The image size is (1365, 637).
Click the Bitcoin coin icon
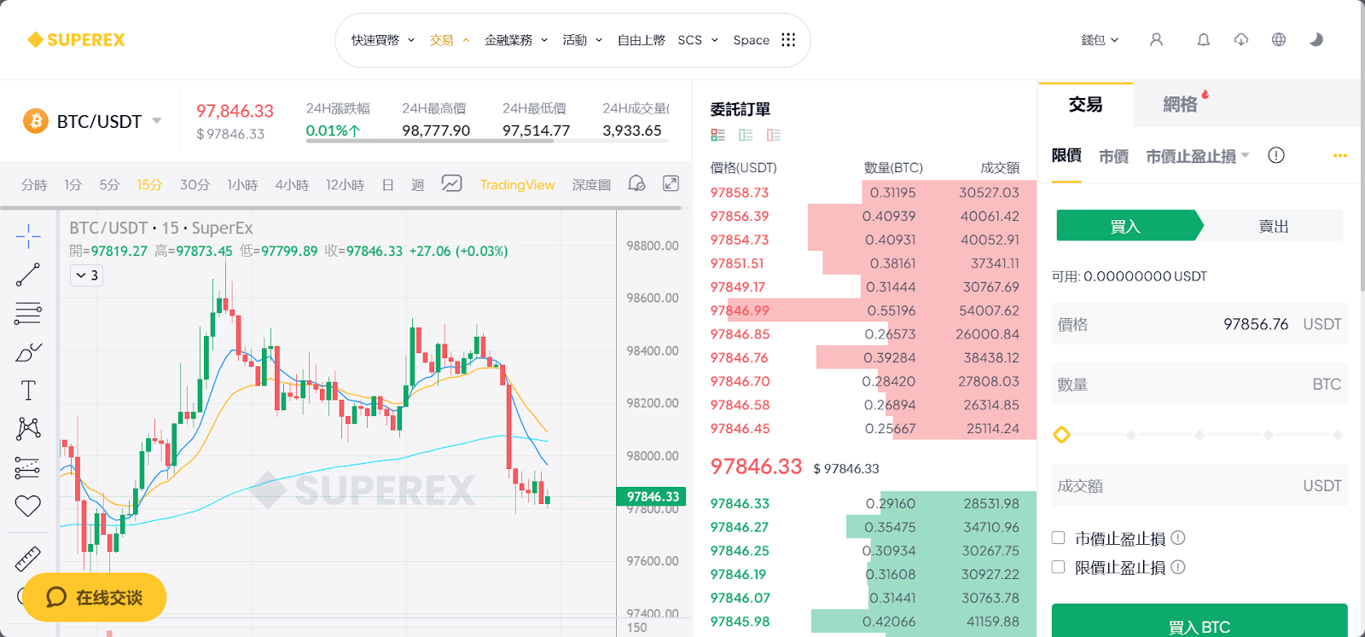36,121
